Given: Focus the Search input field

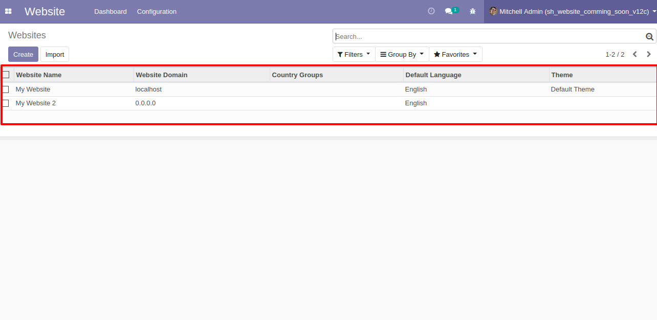Looking at the screenshot, I should click(x=489, y=36).
